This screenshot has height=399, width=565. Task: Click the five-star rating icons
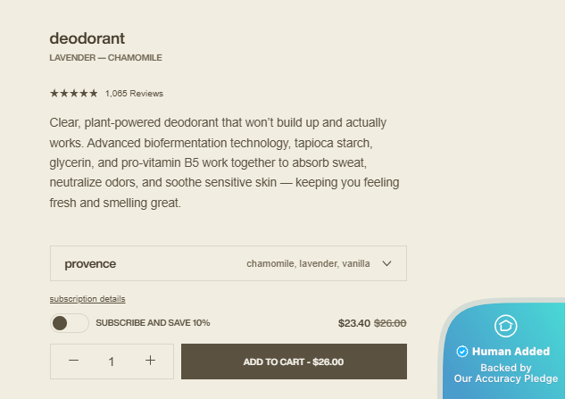pyautogui.click(x=73, y=93)
